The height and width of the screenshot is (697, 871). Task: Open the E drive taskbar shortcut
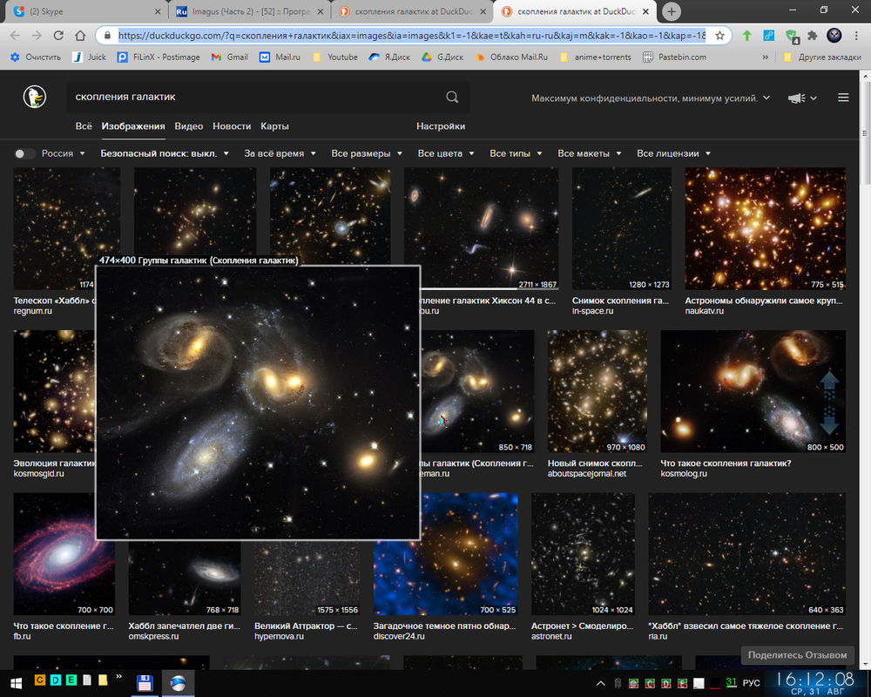point(71,680)
